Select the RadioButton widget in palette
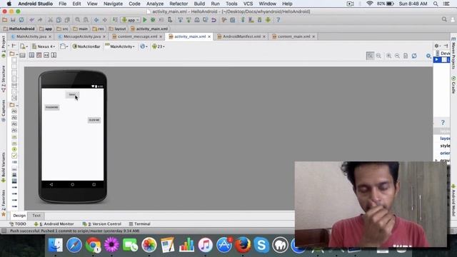Image resolution: width=457 pixels, height=257 pixels. (14, 149)
